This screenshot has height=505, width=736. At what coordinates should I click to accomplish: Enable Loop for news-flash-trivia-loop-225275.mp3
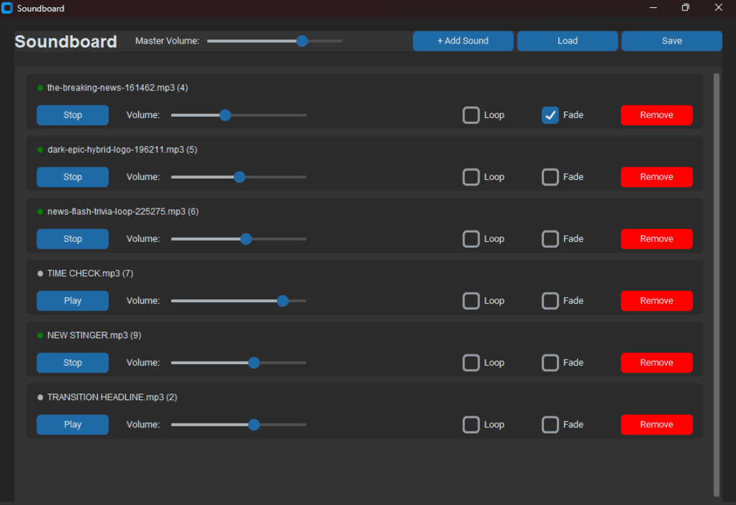(471, 239)
